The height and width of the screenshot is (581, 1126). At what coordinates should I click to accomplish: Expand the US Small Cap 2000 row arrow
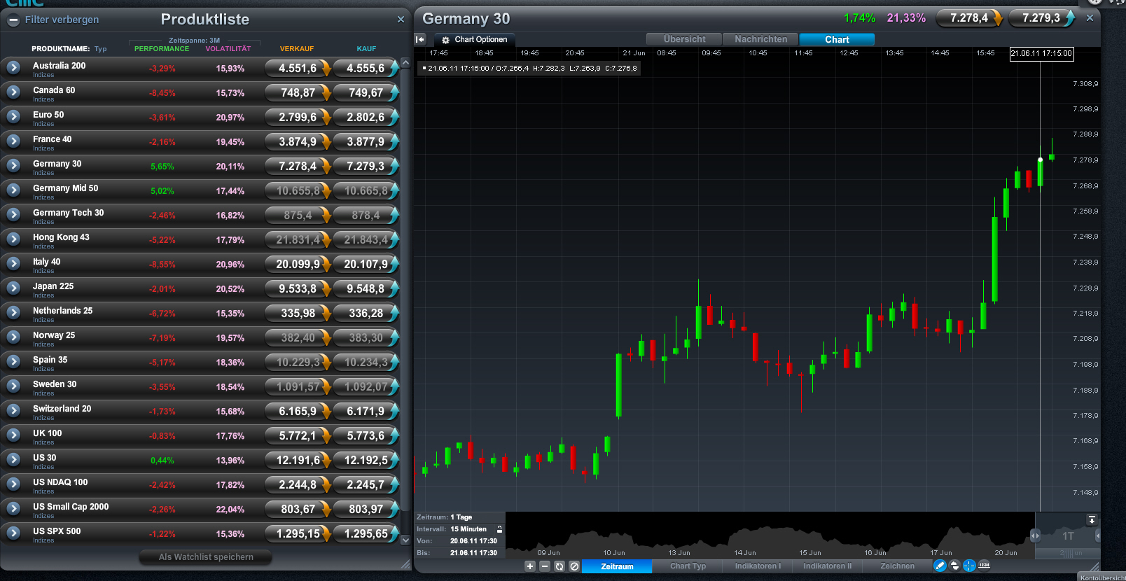(13, 508)
